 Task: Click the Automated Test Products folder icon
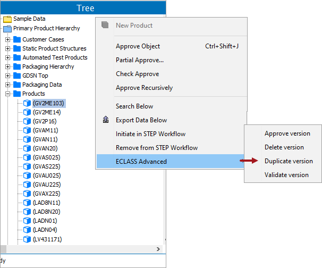click(x=17, y=57)
